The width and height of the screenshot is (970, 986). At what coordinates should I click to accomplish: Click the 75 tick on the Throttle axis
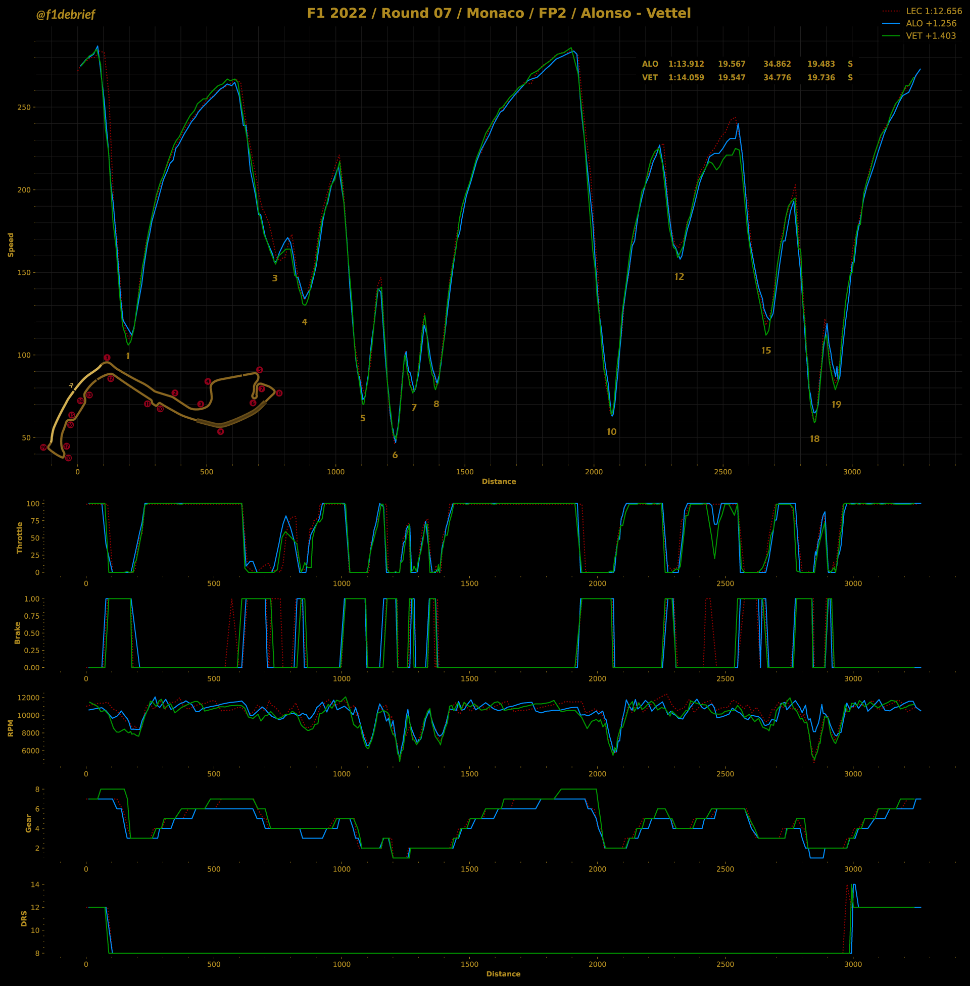(35, 520)
